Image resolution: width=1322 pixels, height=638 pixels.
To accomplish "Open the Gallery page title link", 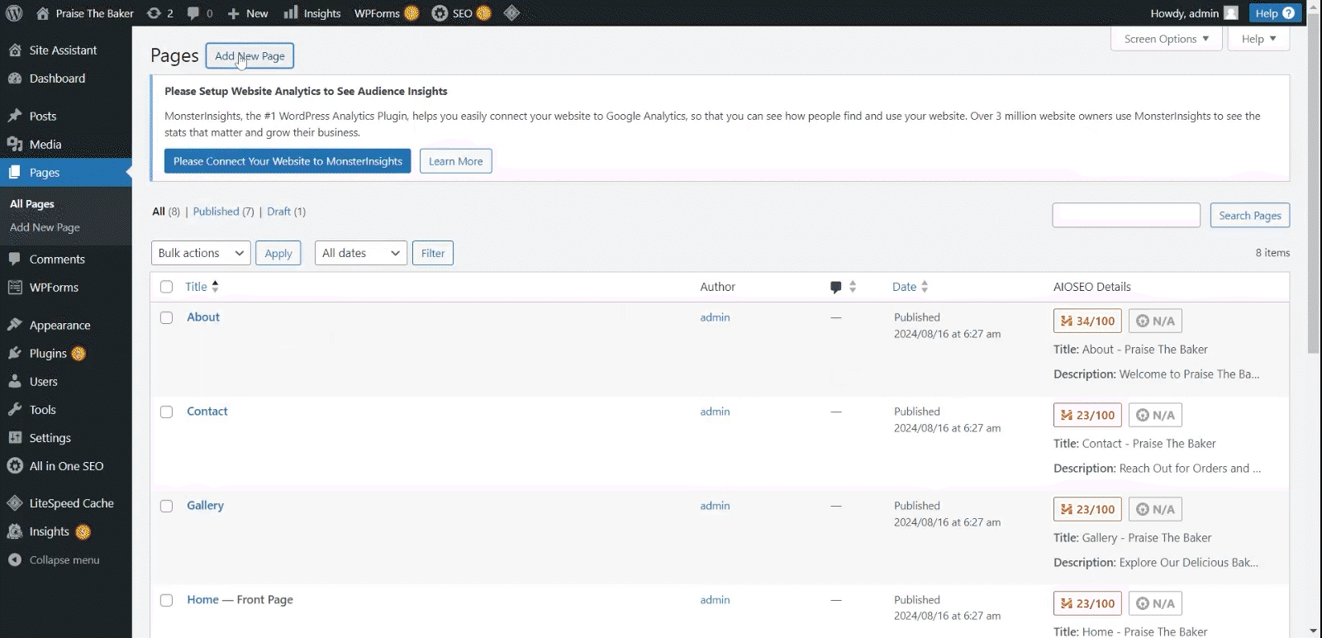I will [206, 506].
